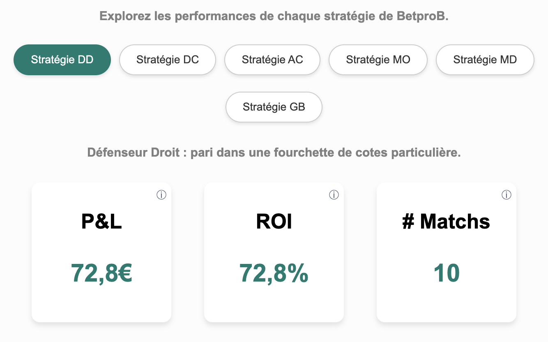Open the info icon on P&L card
This screenshot has width=548, height=342.
161,195
